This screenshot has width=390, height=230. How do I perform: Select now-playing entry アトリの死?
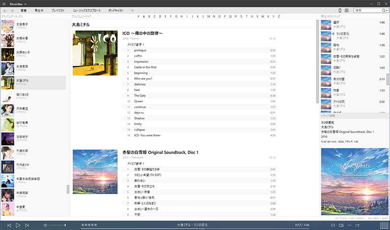[353, 104]
